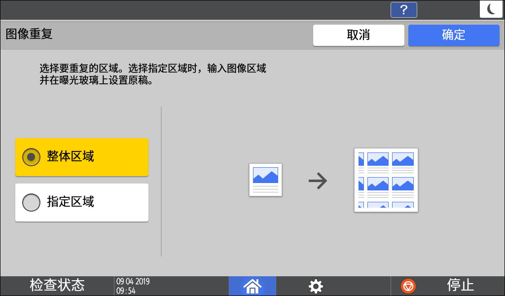Confirm settings with the 确定 button

[453, 35]
